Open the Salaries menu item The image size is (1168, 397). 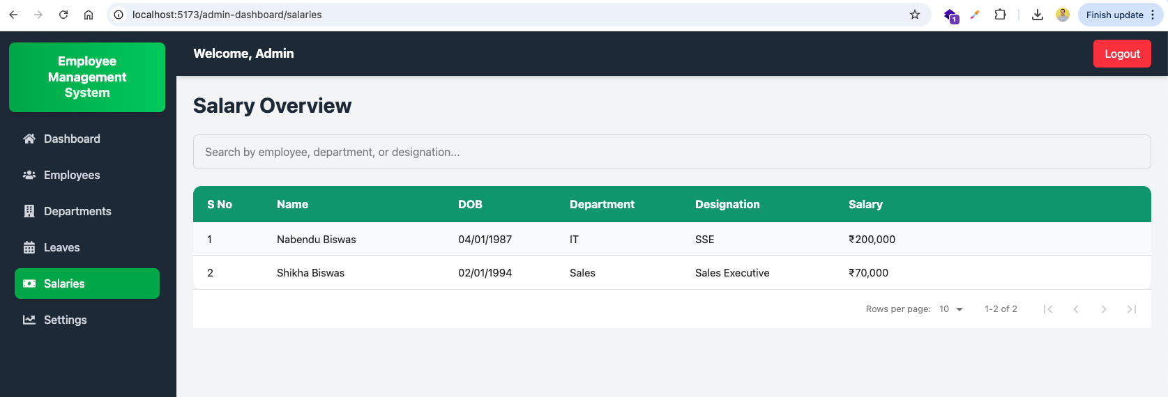pos(87,283)
